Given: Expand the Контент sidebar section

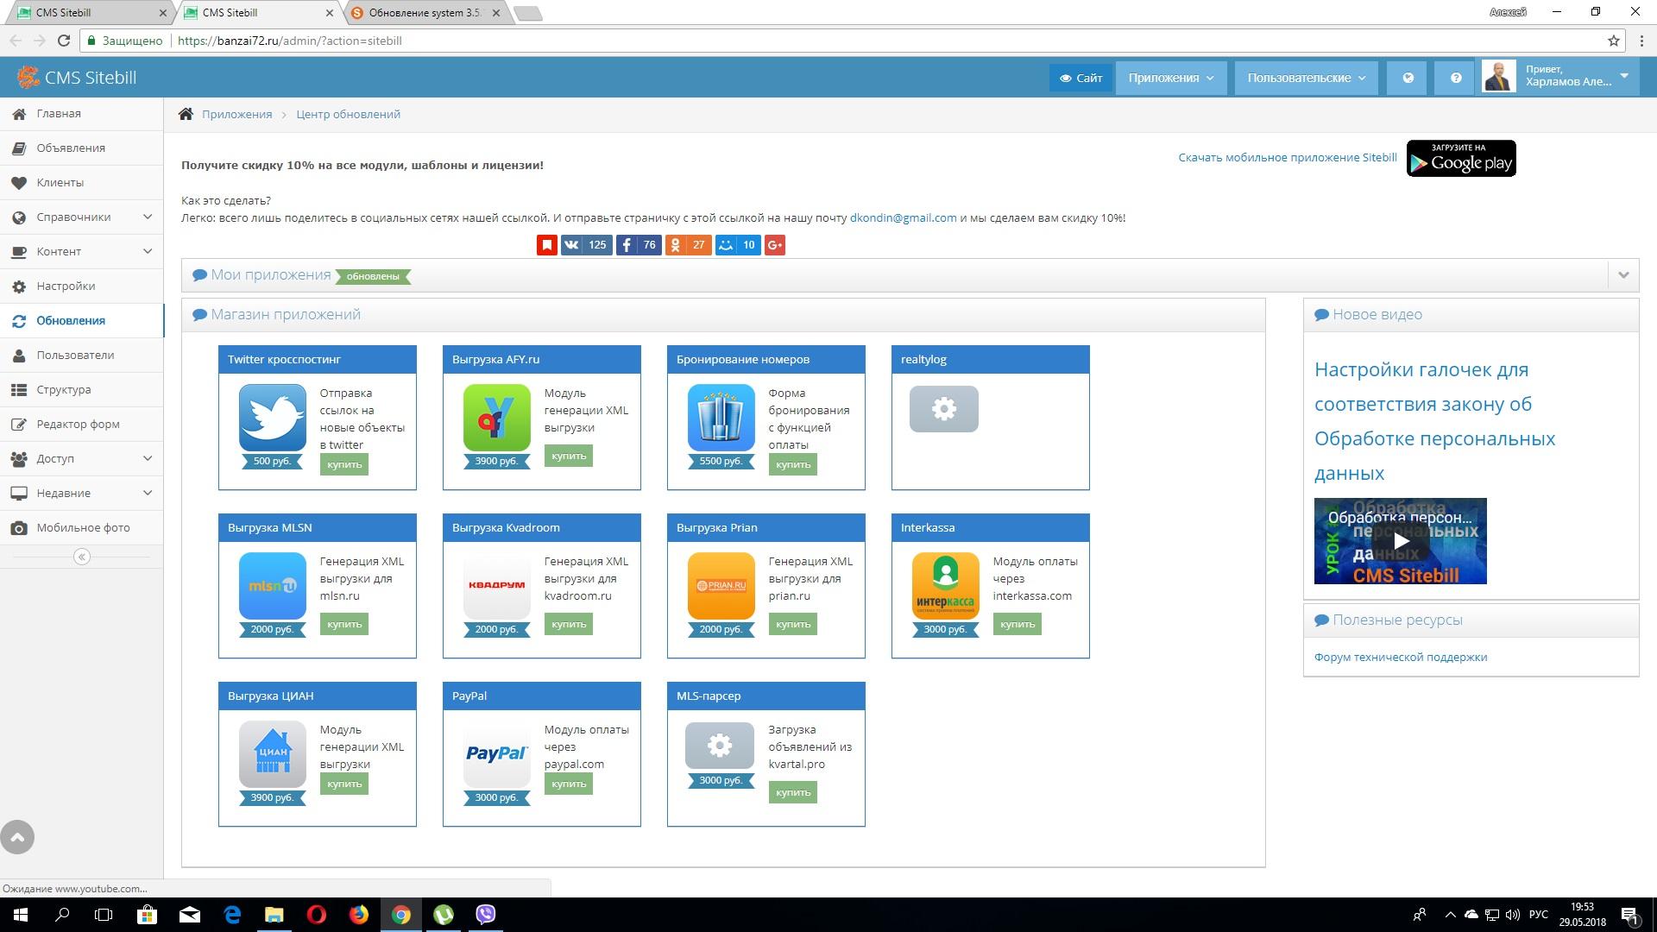Looking at the screenshot, I should pyautogui.click(x=82, y=251).
